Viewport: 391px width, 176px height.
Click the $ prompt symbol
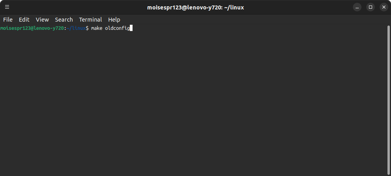tap(87, 28)
